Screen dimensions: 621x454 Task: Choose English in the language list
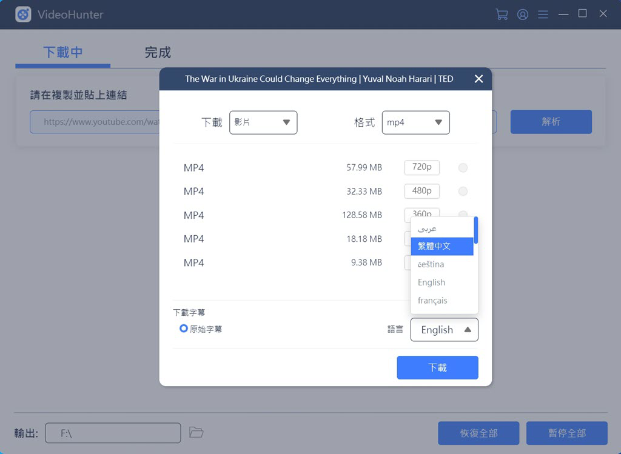(x=442, y=282)
